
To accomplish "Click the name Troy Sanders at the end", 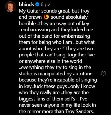I will click(x=80, y=111).
